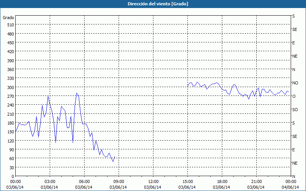The image size is (306, 191).
Task: Click the '03/06/14' date under 06:00
Action: click(84, 187)
